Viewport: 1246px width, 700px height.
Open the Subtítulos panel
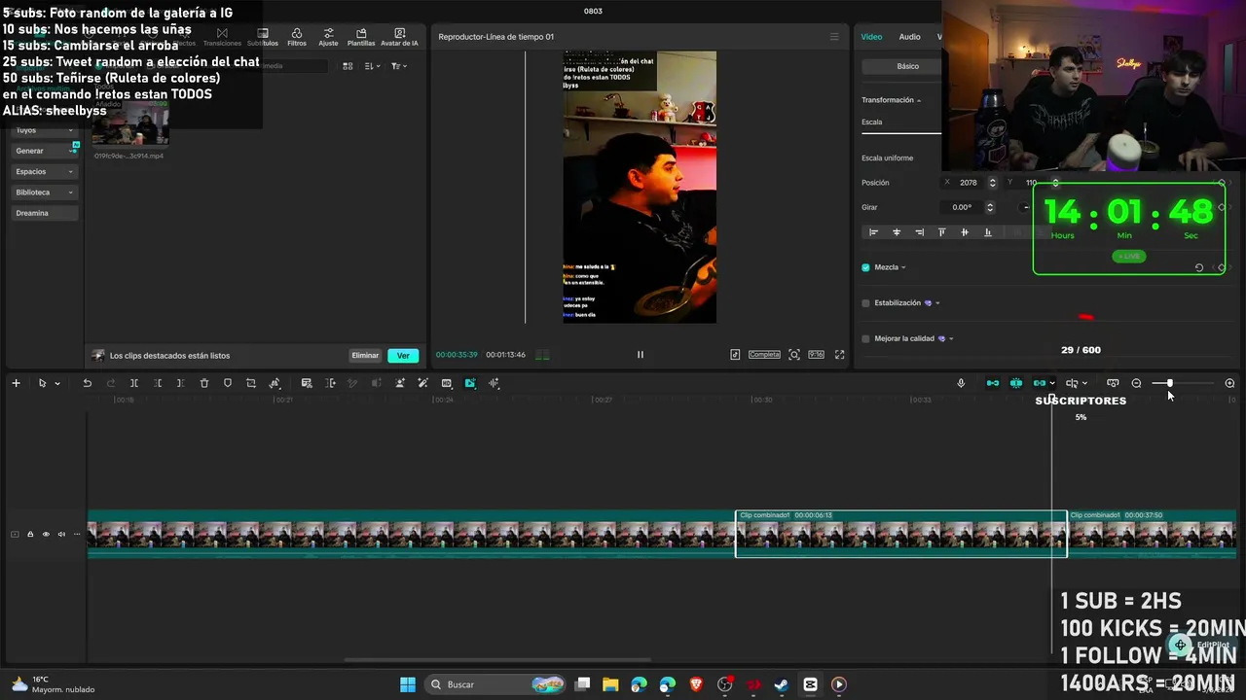263,37
